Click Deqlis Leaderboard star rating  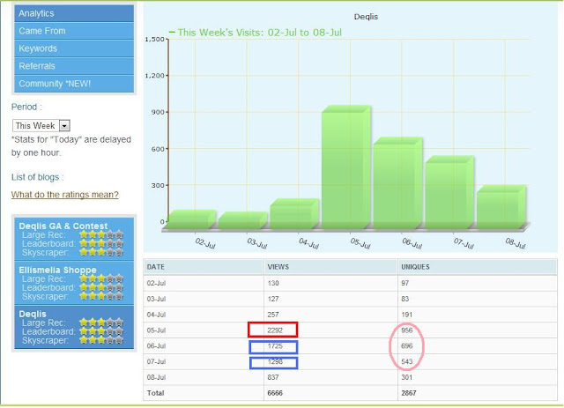pos(101,331)
